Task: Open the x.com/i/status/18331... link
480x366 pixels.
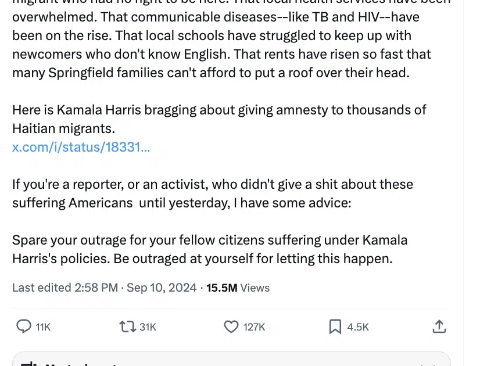Action: pos(81,147)
